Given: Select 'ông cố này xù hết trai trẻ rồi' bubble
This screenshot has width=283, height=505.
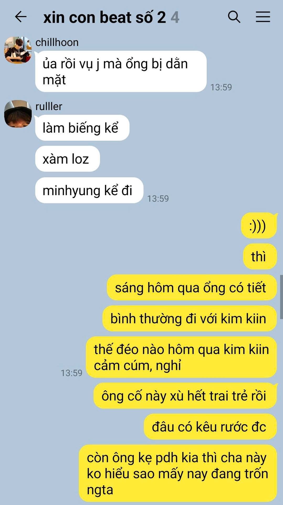Looking at the screenshot, I should [185, 396].
